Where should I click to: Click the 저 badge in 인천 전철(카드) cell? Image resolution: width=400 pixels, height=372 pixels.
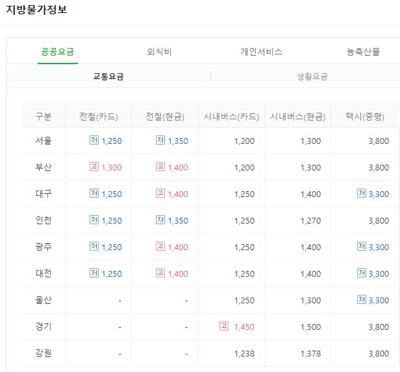coord(94,220)
